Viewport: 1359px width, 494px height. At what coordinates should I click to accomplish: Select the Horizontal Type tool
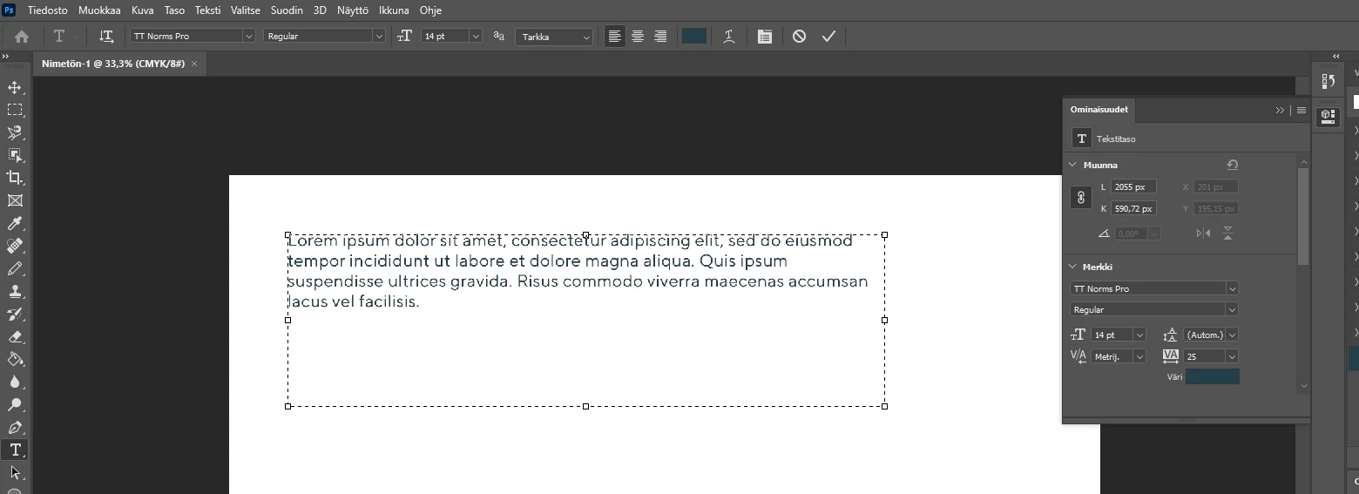click(15, 450)
